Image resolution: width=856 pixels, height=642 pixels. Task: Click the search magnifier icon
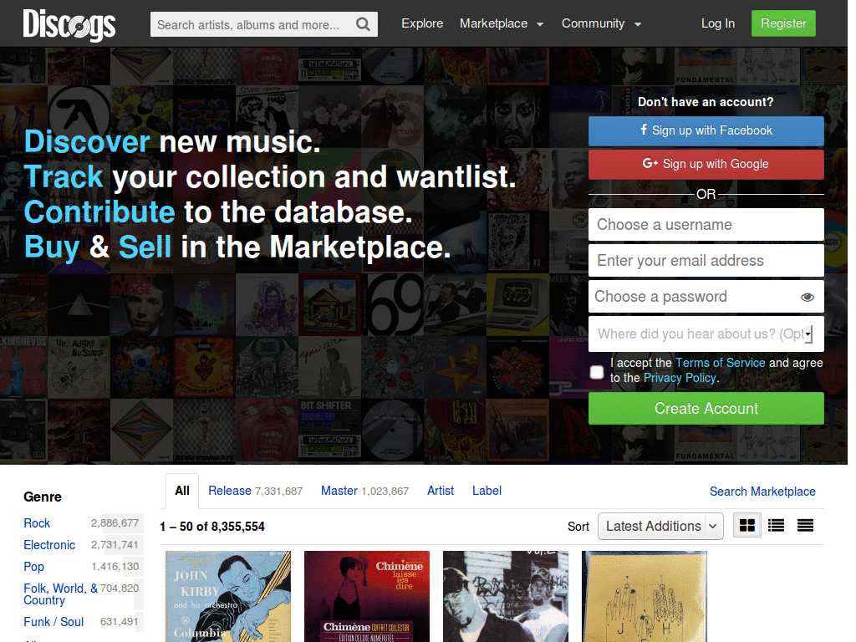pos(363,24)
